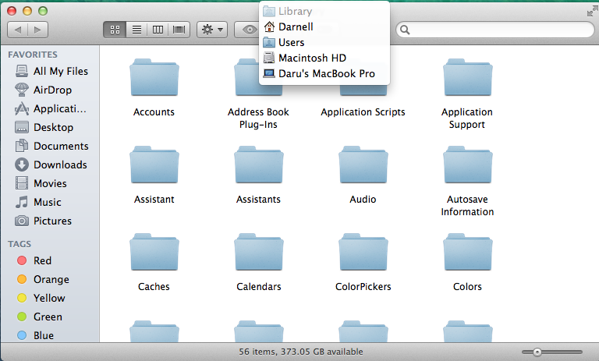Screen dimensions: 599x361
Task: Switch to column view
Action: tap(158, 30)
